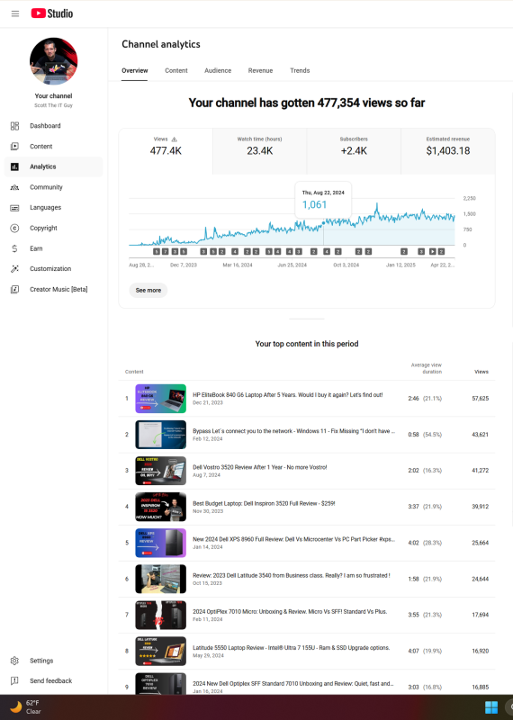Viewport: 513px width, 720px height.
Task: Select the Watch time 23.4K metric card
Action: (x=260, y=151)
